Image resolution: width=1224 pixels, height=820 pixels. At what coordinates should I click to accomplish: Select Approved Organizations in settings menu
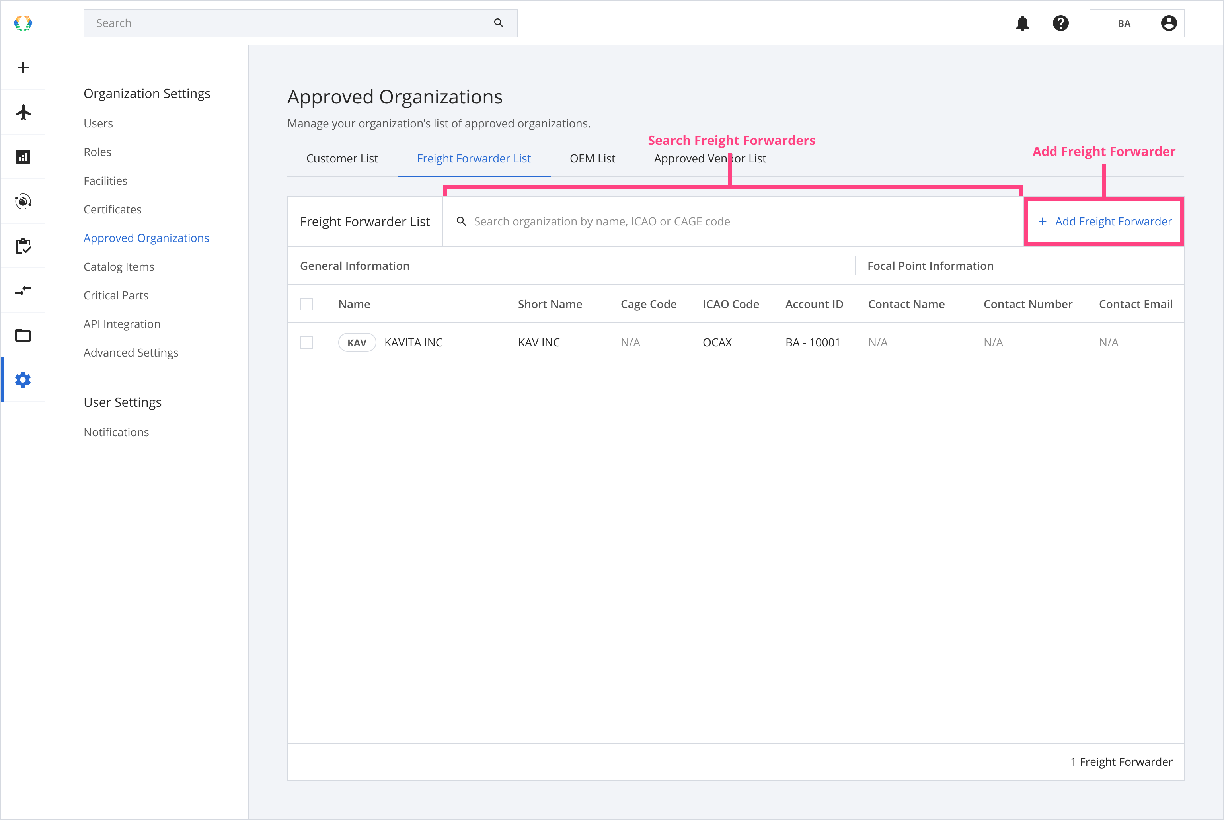[146, 238]
